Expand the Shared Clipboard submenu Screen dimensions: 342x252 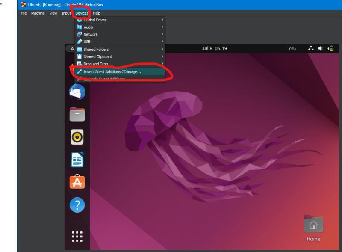[x=120, y=56]
